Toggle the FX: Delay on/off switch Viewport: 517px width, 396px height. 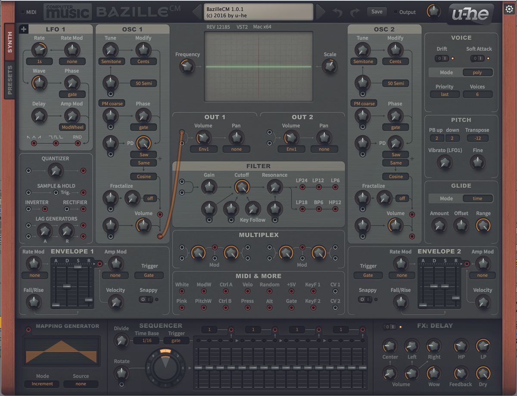coord(390,327)
